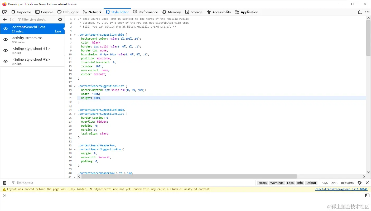Open the Performance tab
Image resolution: width=371 pixels, height=211 pixels.
tap(145, 12)
